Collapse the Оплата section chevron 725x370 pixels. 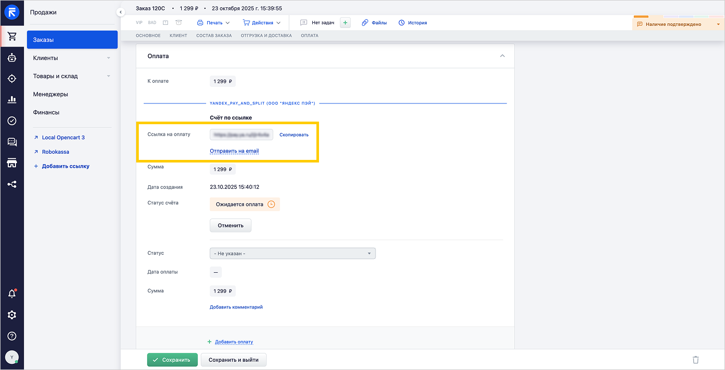(x=502, y=56)
